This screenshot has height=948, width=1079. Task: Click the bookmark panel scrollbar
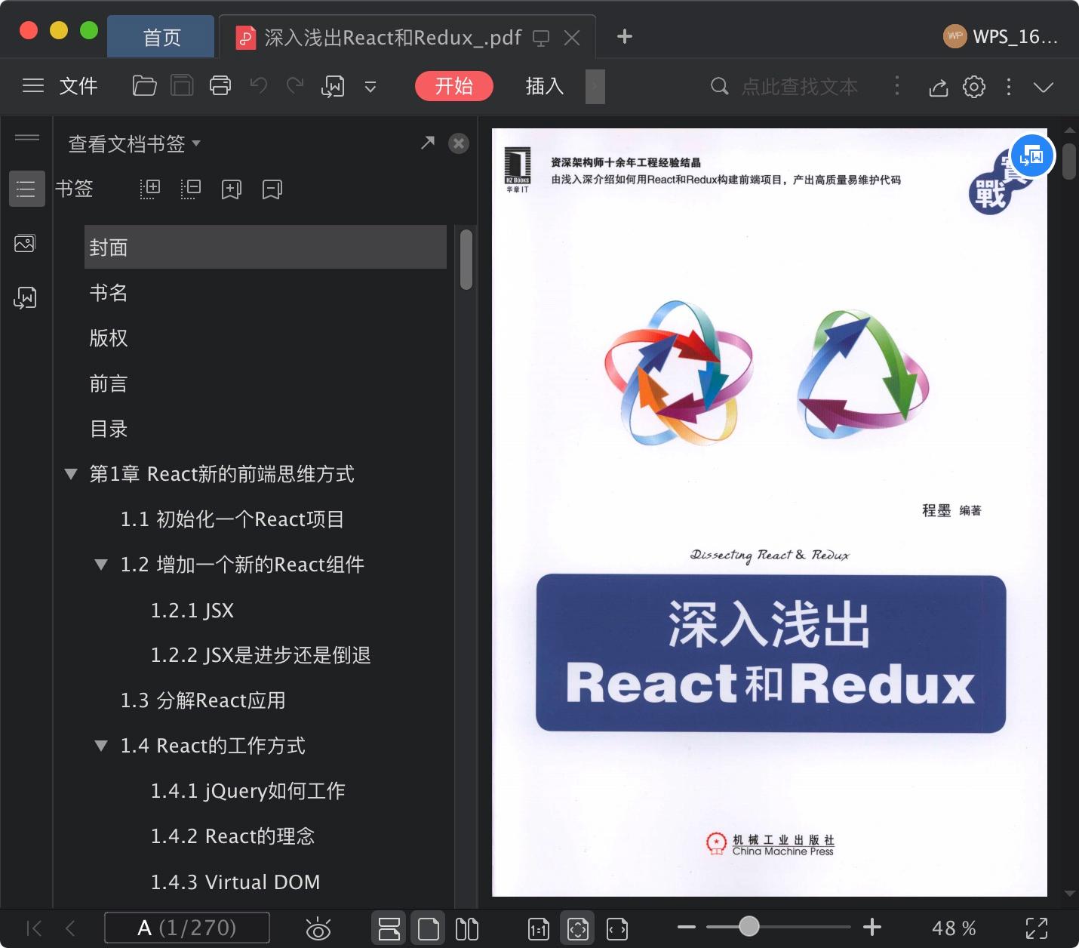pyautogui.click(x=466, y=260)
